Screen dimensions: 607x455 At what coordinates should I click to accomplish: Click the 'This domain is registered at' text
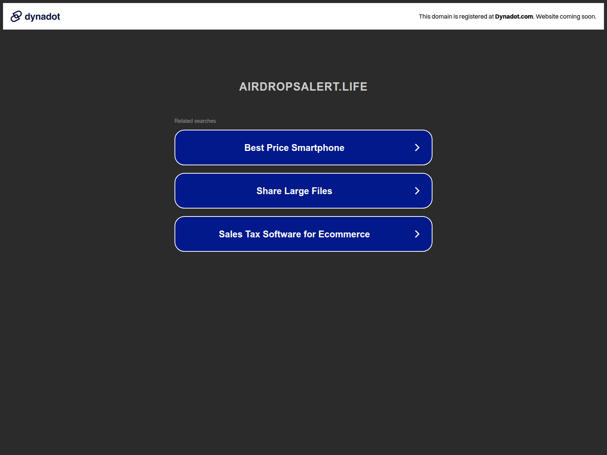click(x=456, y=17)
